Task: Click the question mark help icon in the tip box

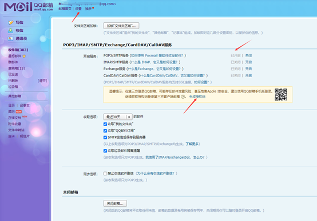Action: click(x=183, y=97)
